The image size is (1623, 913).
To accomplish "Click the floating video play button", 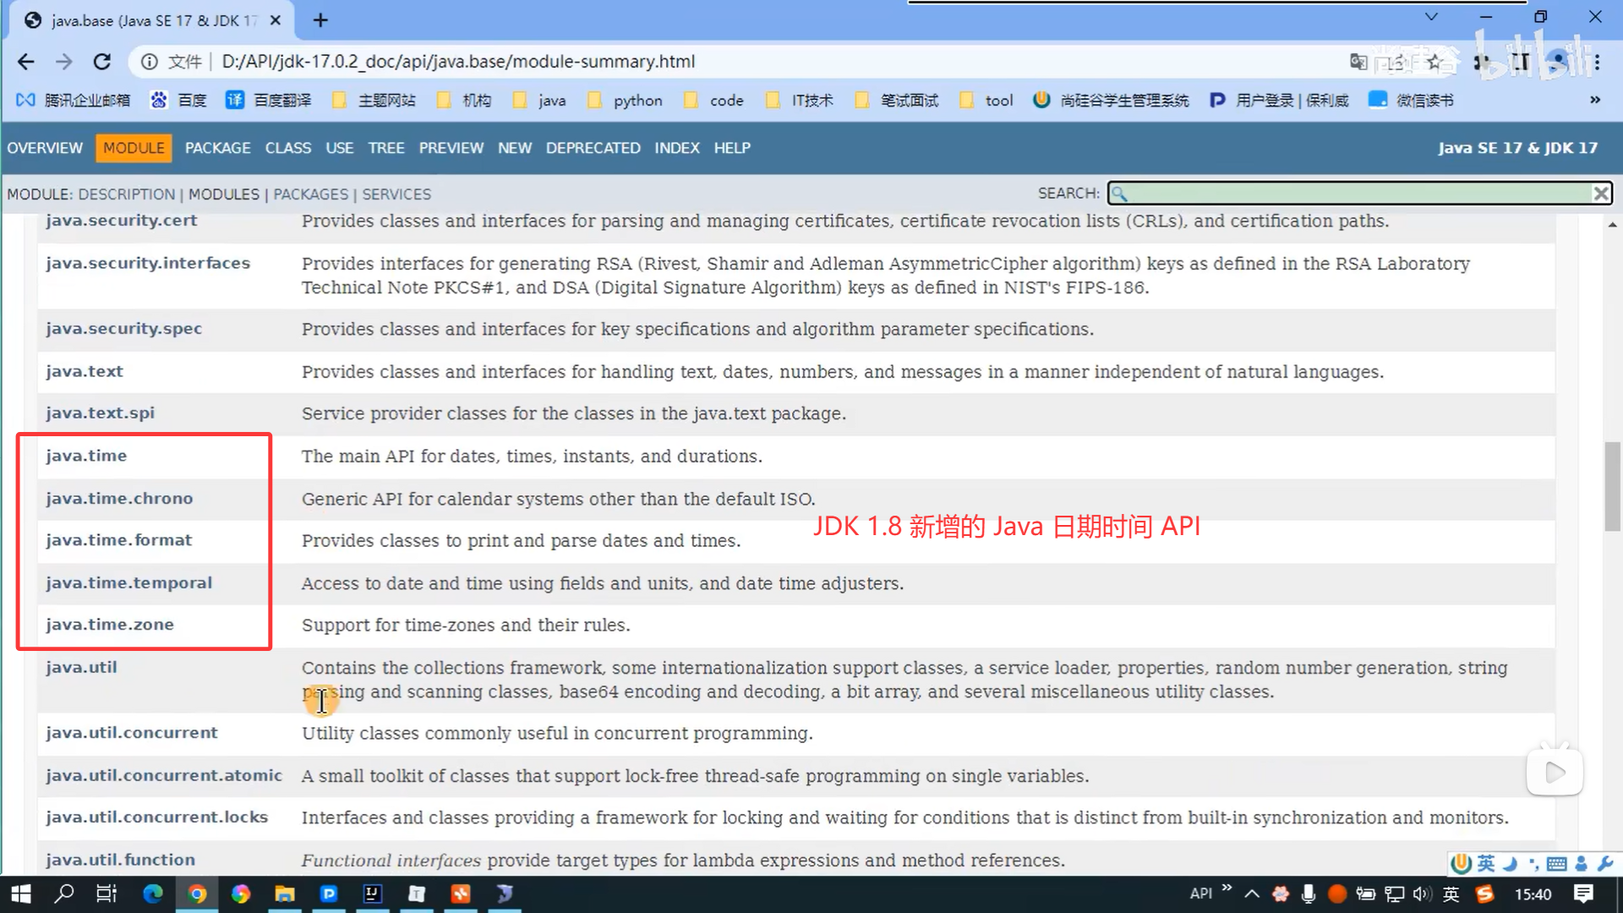I will click(x=1555, y=772).
